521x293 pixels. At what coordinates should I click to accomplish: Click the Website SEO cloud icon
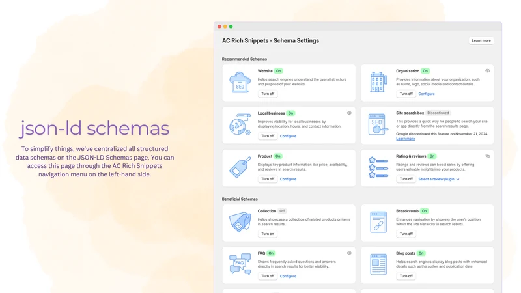[240, 82]
